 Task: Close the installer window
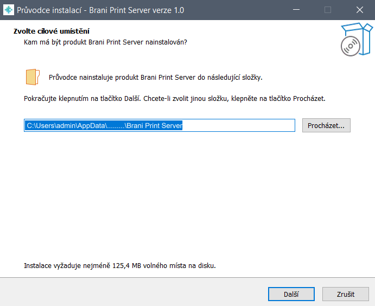(x=359, y=10)
